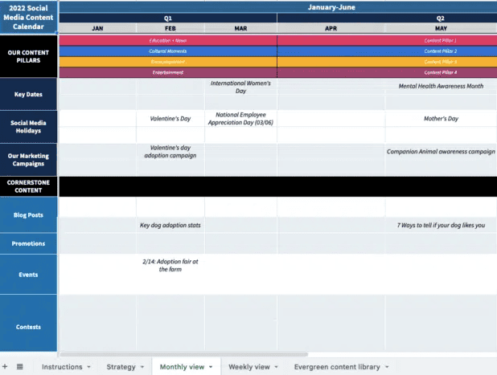Click the Key dog adoption stats cell

tap(170, 226)
